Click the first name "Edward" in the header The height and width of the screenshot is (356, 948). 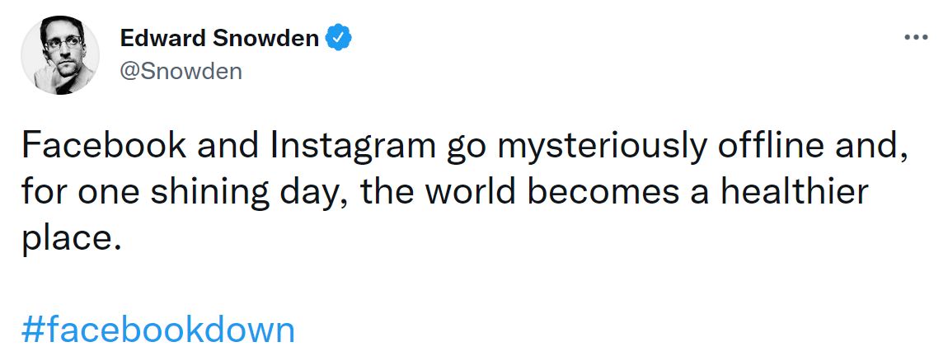(162, 38)
